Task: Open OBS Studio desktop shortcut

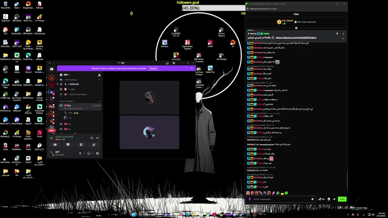Action: (x=17, y=18)
